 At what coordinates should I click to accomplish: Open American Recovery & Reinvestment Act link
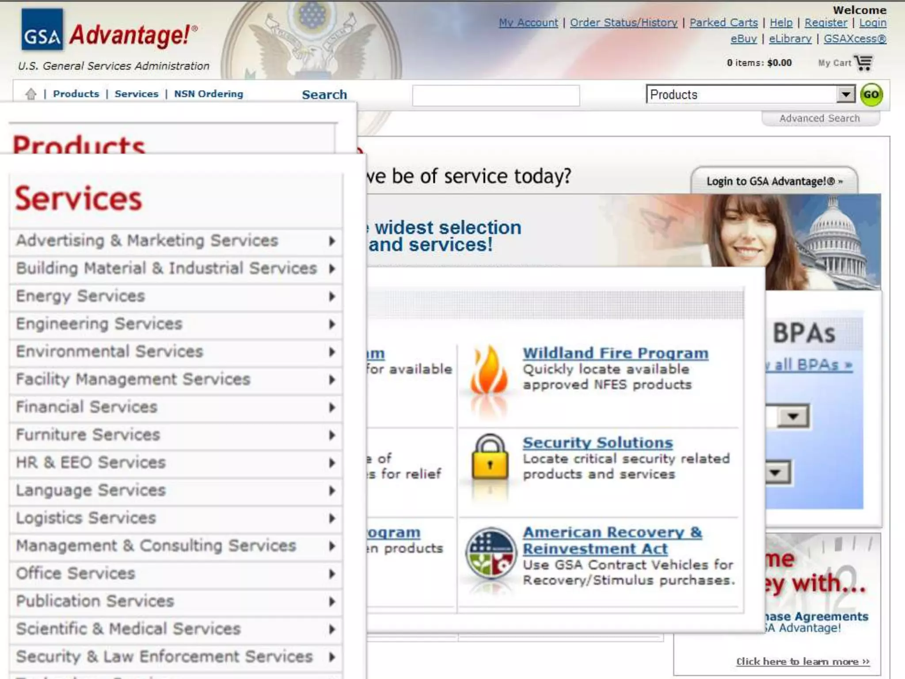click(x=612, y=540)
